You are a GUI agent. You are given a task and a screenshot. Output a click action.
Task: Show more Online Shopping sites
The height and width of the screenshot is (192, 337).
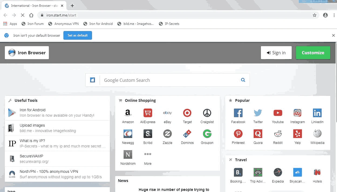tap(148, 154)
